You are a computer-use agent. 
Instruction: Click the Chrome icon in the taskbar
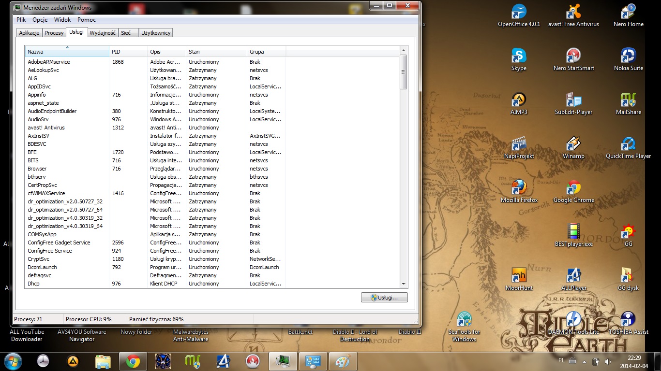[133, 361]
